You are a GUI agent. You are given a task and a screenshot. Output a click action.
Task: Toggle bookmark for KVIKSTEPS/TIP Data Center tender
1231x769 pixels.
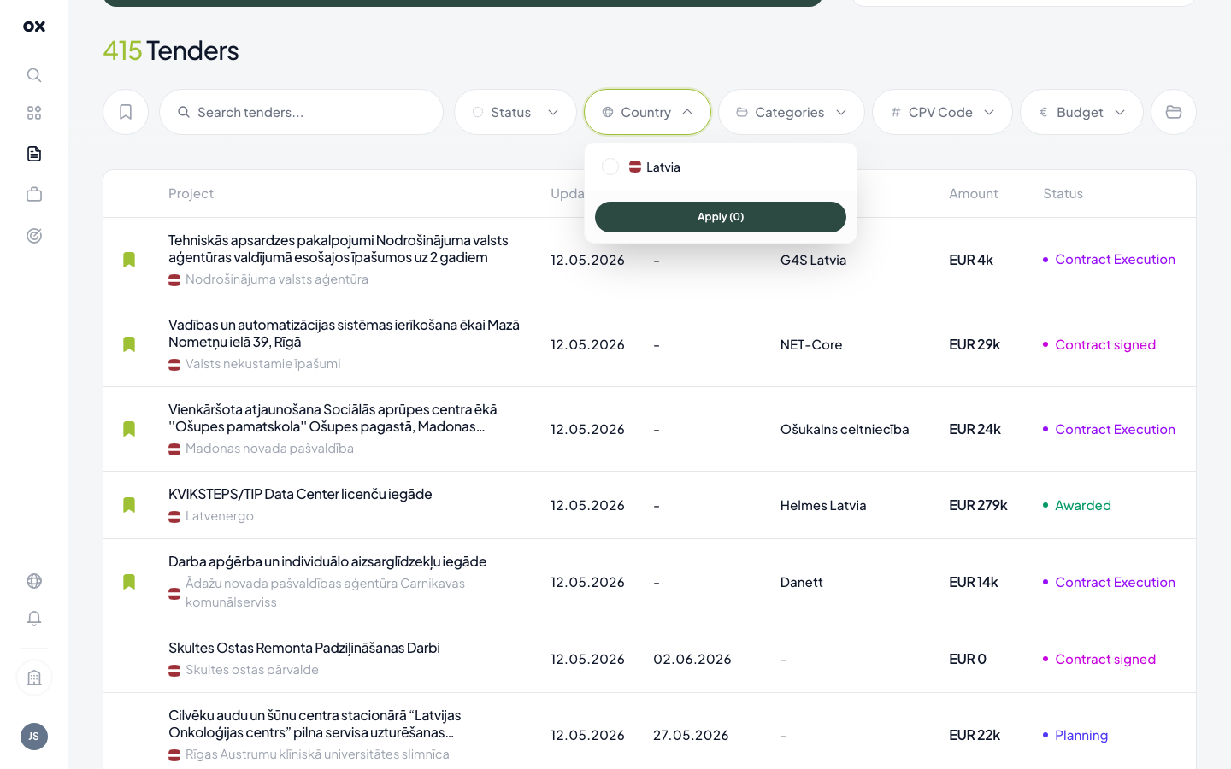pyautogui.click(x=129, y=505)
